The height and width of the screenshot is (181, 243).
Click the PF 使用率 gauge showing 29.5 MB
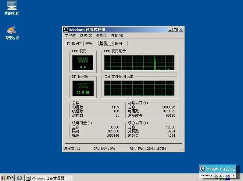tap(83, 88)
